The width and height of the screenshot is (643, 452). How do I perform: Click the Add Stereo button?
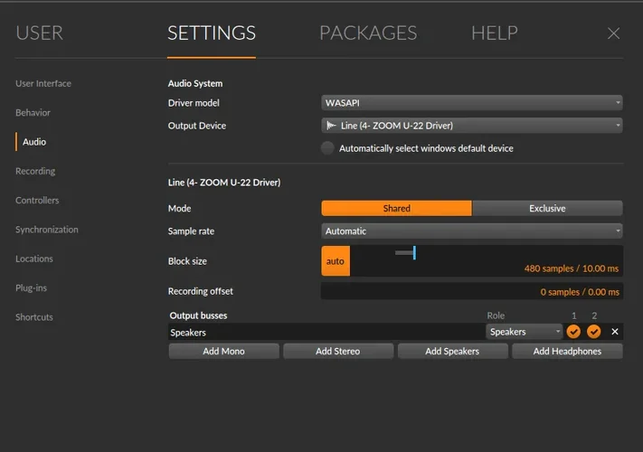[337, 352]
